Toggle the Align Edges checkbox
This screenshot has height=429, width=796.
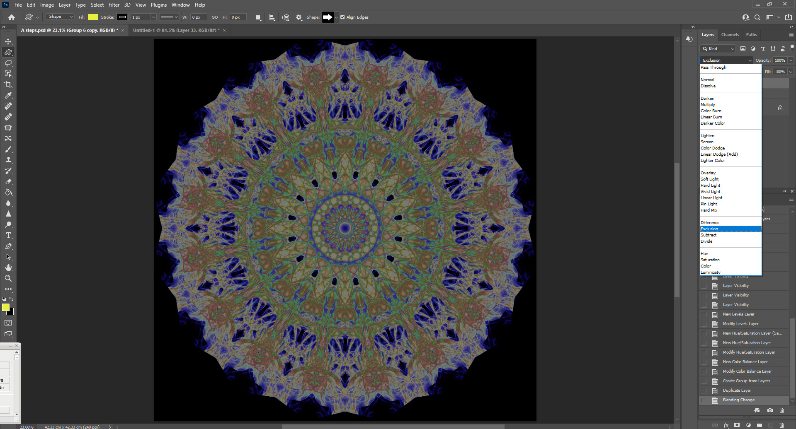point(342,17)
